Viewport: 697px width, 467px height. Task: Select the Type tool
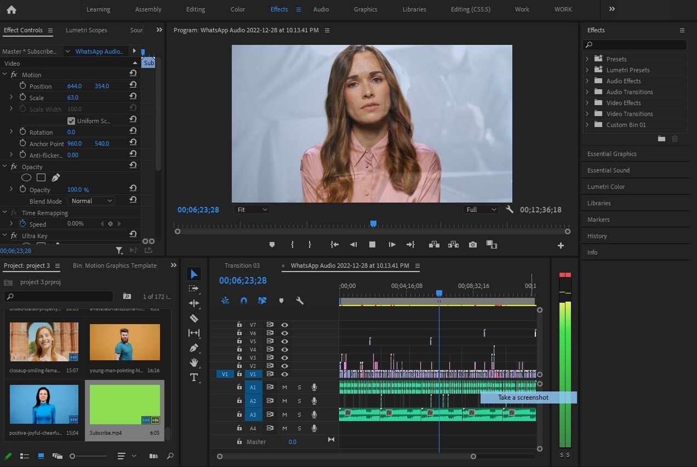click(193, 377)
